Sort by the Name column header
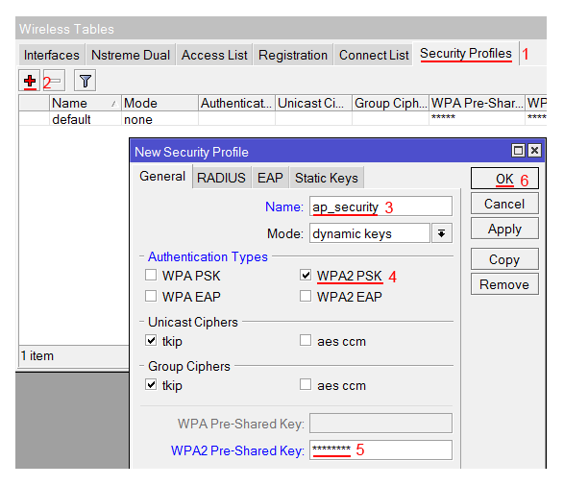The width and height of the screenshot is (564, 486). 85,103
